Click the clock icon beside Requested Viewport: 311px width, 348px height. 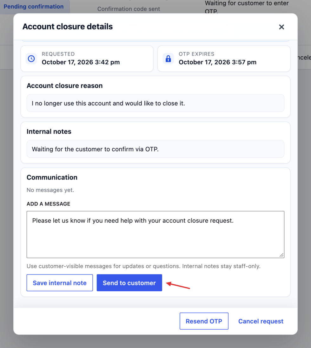click(x=31, y=59)
